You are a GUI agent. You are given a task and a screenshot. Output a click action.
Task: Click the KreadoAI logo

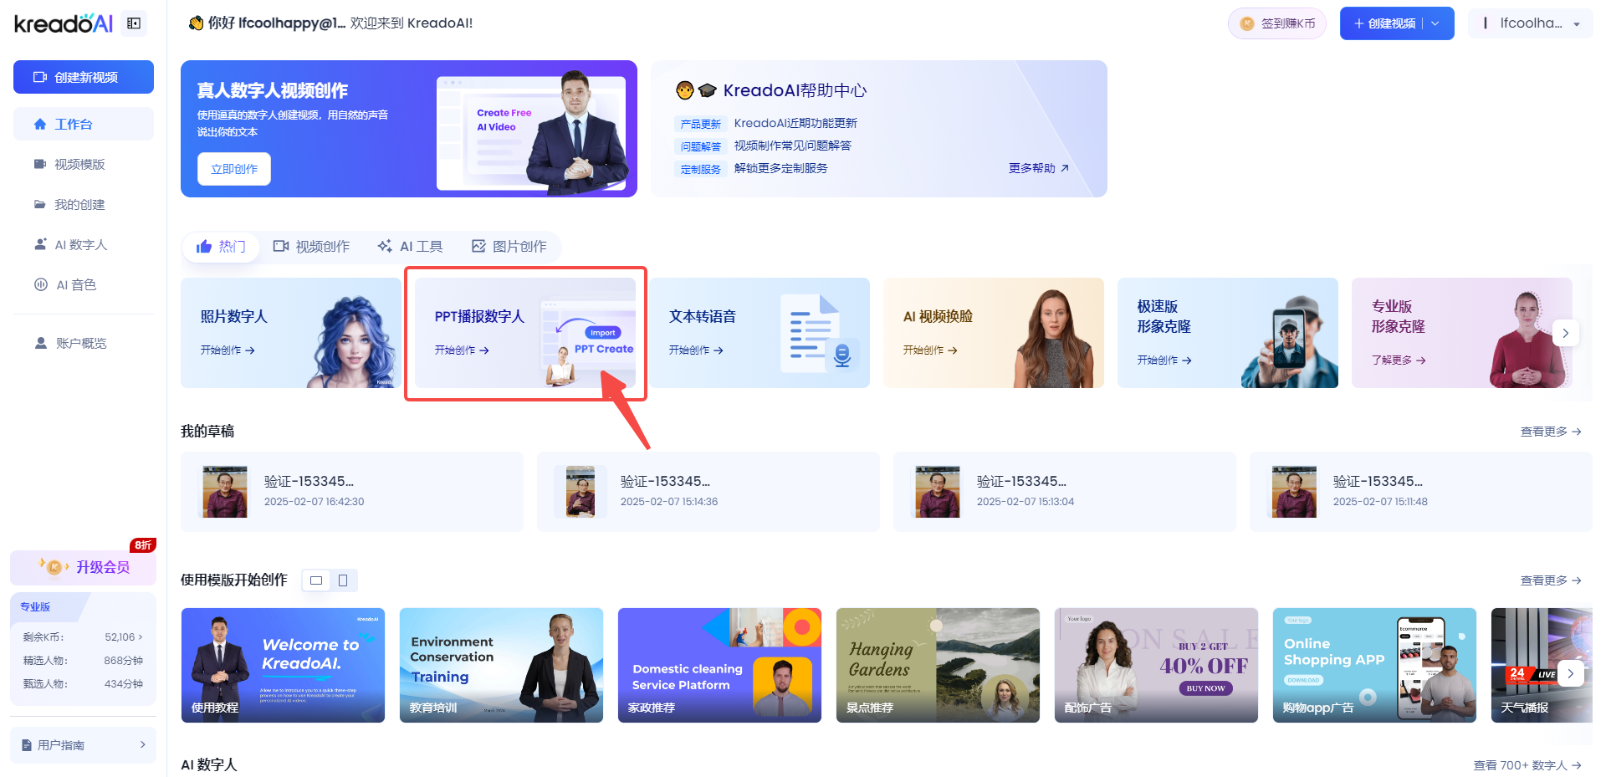(64, 23)
